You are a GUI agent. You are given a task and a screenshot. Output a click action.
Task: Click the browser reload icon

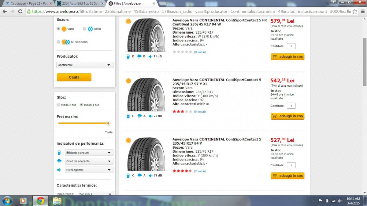(20, 11)
